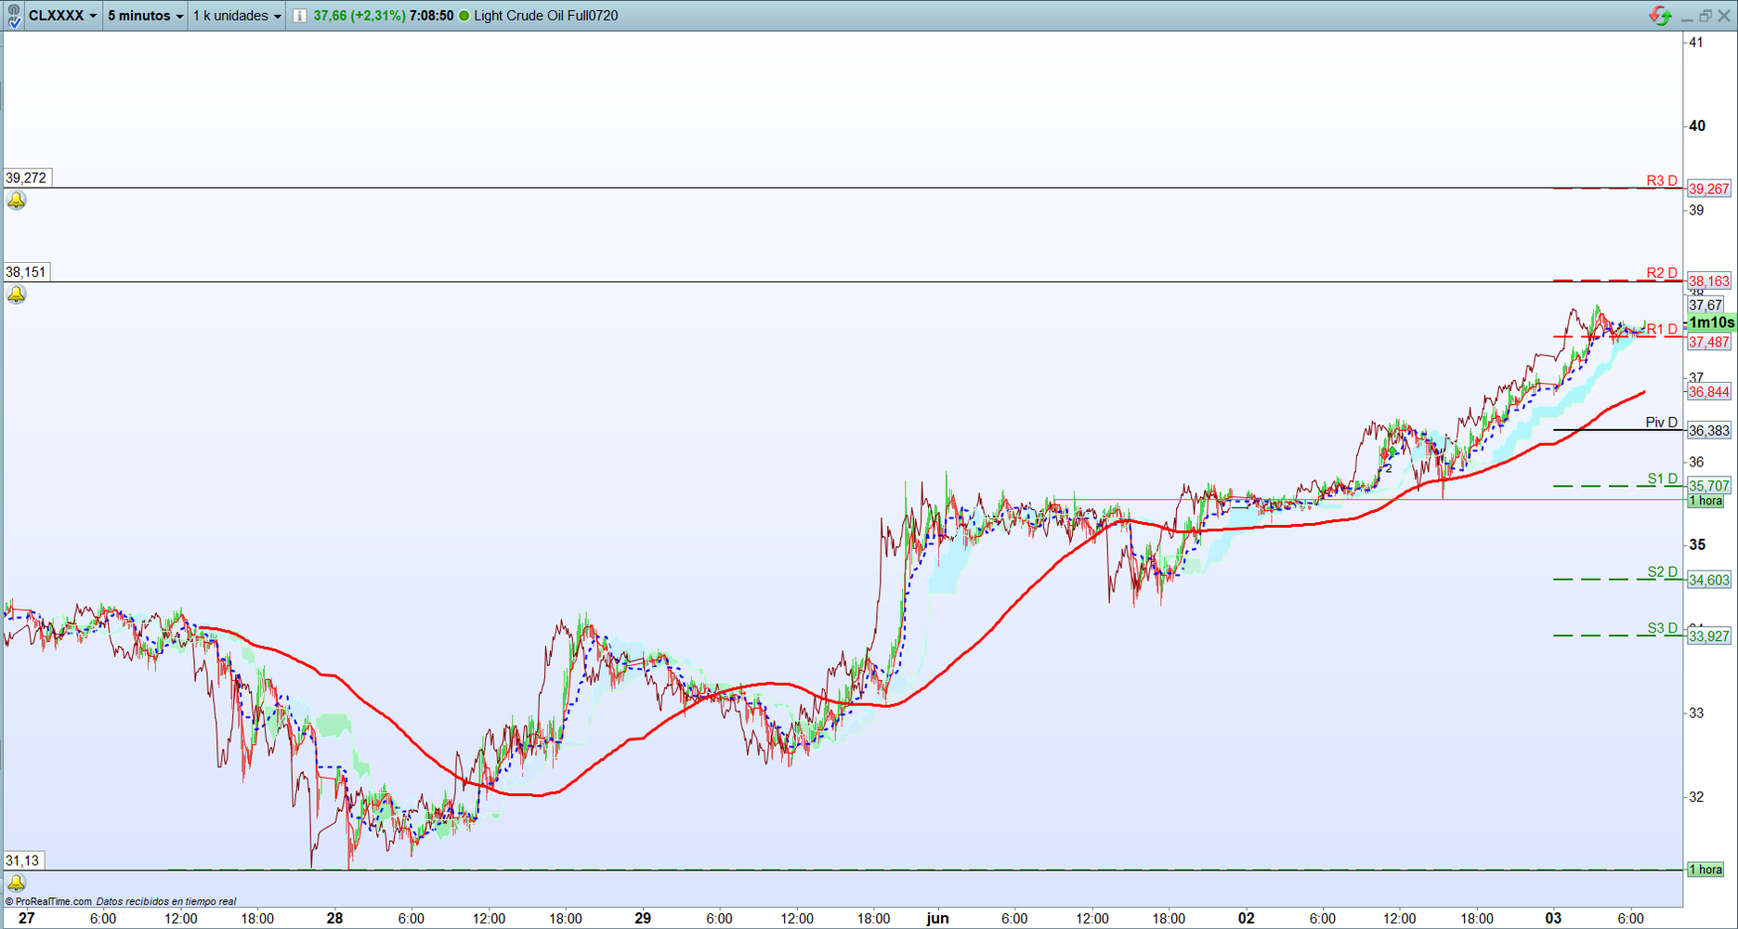
Task: Click the 40 price level on scale
Action: [1697, 125]
